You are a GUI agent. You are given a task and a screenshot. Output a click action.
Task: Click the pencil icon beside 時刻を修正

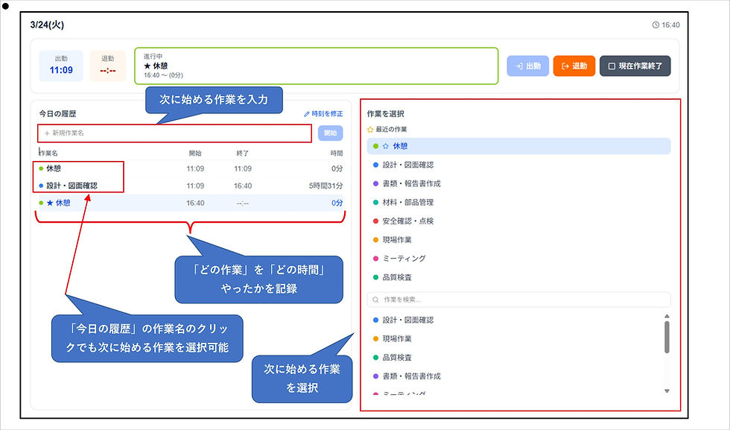click(x=307, y=113)
